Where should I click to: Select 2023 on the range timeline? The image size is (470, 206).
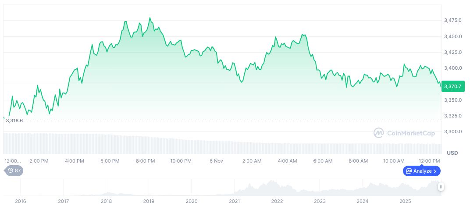pyautogui.click(x=320, y=201)
